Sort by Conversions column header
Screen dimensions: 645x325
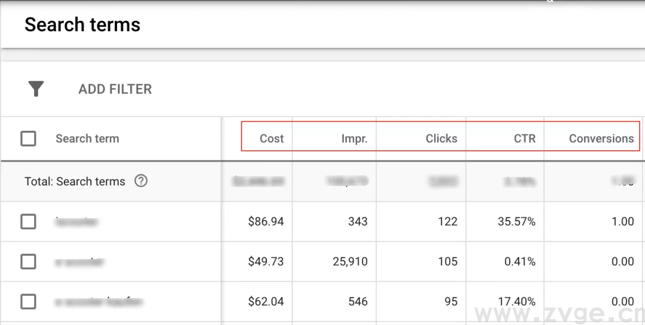click(601, 139)
